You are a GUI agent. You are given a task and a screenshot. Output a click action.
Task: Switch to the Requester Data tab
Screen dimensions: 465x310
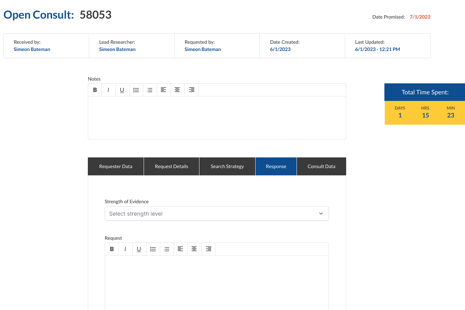tap(116, 166)
